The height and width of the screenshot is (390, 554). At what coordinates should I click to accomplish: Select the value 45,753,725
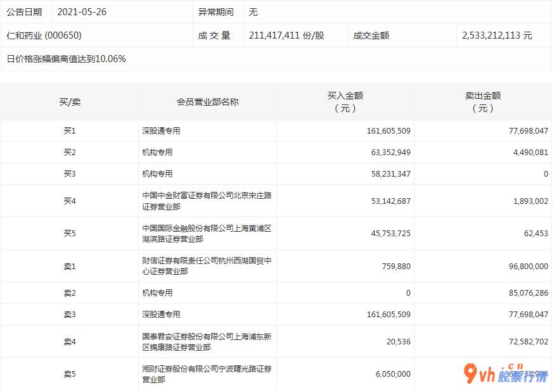pyautogui.click(x=390, y=233)
